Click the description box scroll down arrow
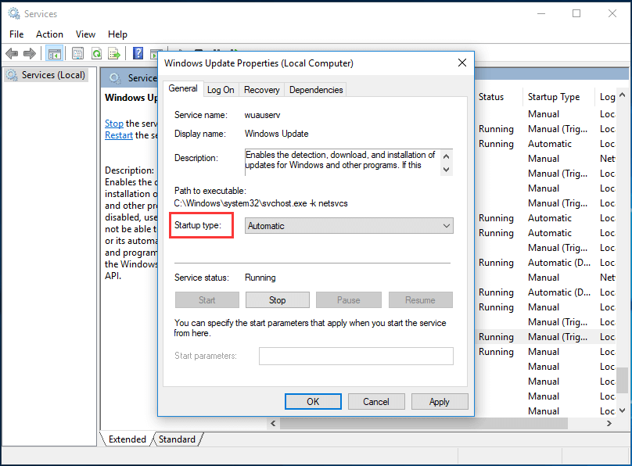Screen dimensions: 632x466 (446, 170)
